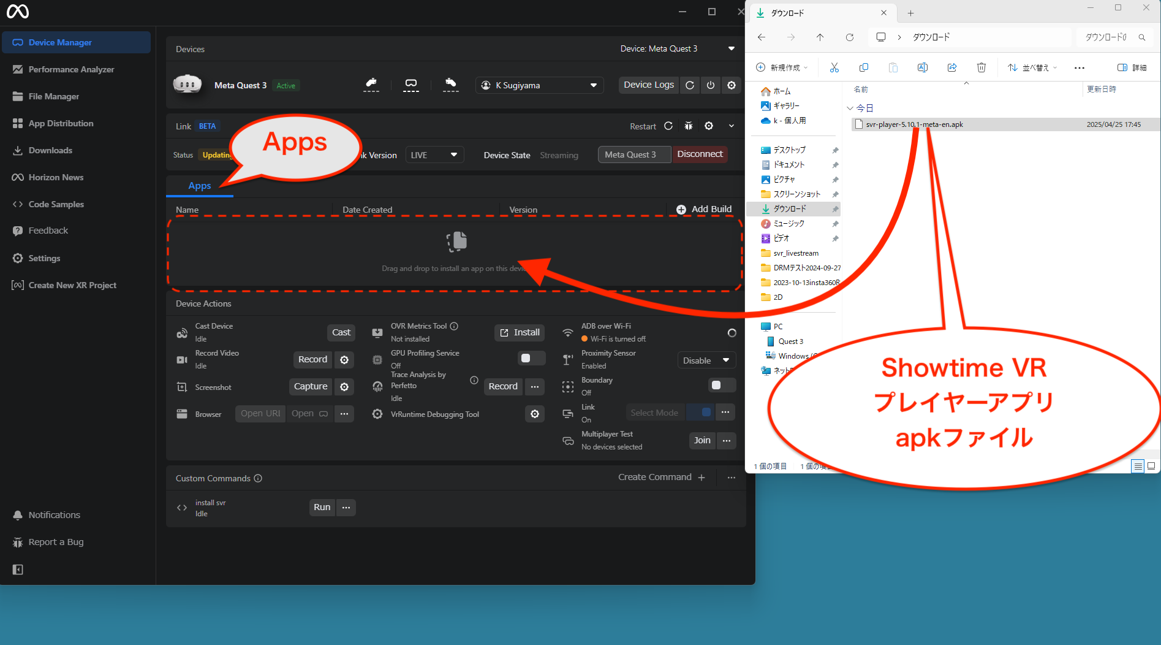Image resolution: width=1161 pixels, height=645 pixels.
Task: Open the Device Manager sidebar item
Action: 77,42
